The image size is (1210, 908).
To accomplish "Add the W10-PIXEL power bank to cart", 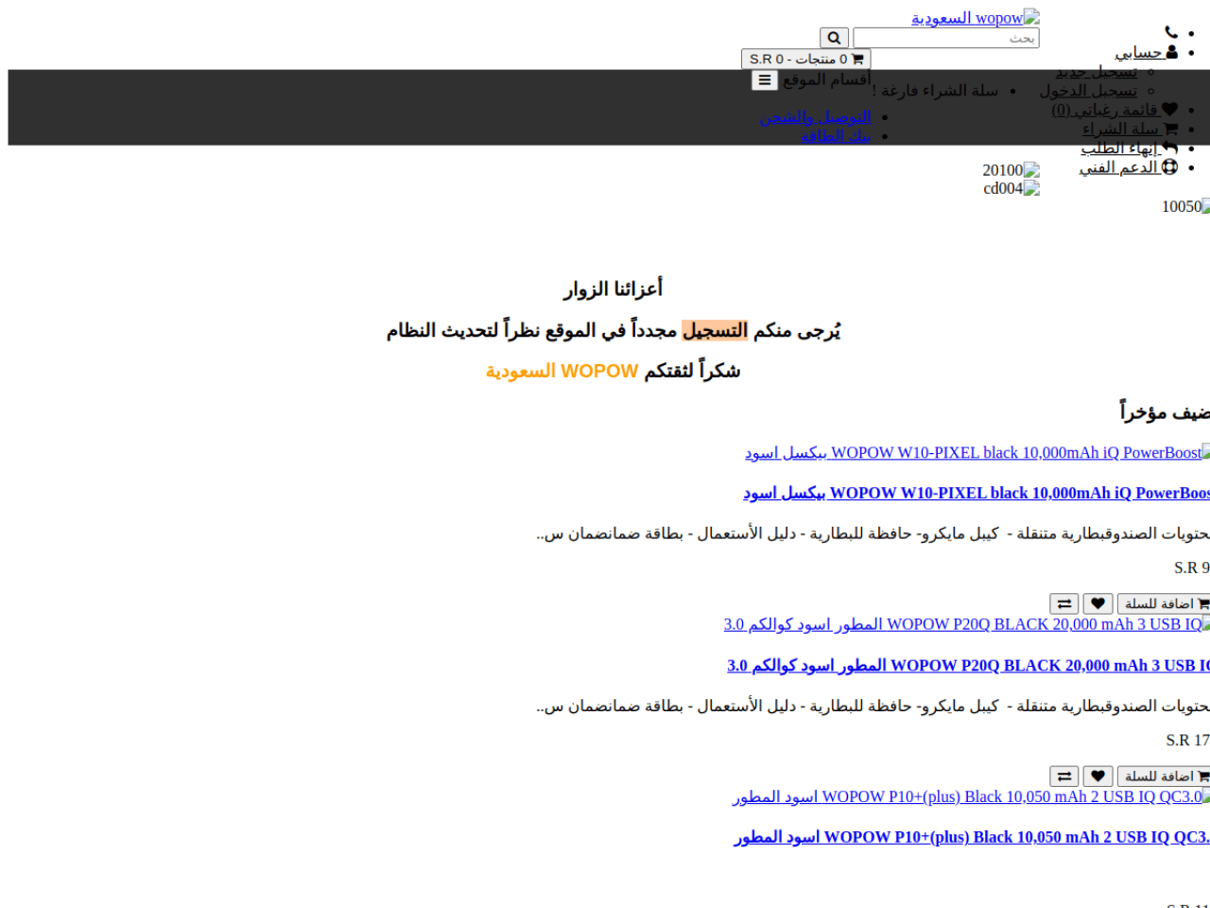I will 1164,603.
